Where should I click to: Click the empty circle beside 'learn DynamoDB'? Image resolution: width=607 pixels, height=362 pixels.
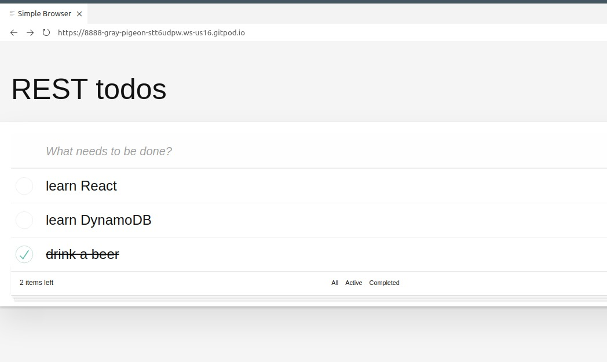point(24,220)
